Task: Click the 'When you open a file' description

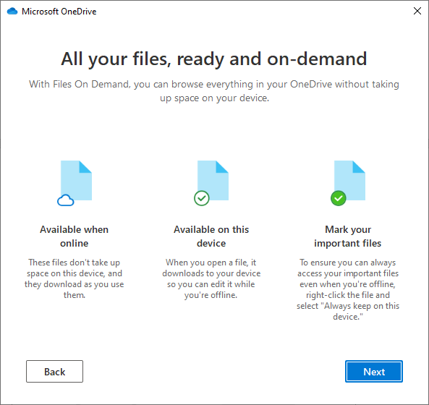Action: pos(211,278)
